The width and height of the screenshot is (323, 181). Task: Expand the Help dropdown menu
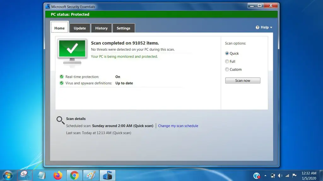click(x=264, y=27)
